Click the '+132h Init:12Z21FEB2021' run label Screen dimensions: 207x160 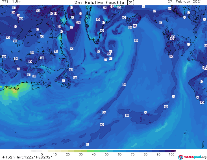[27, 157]
